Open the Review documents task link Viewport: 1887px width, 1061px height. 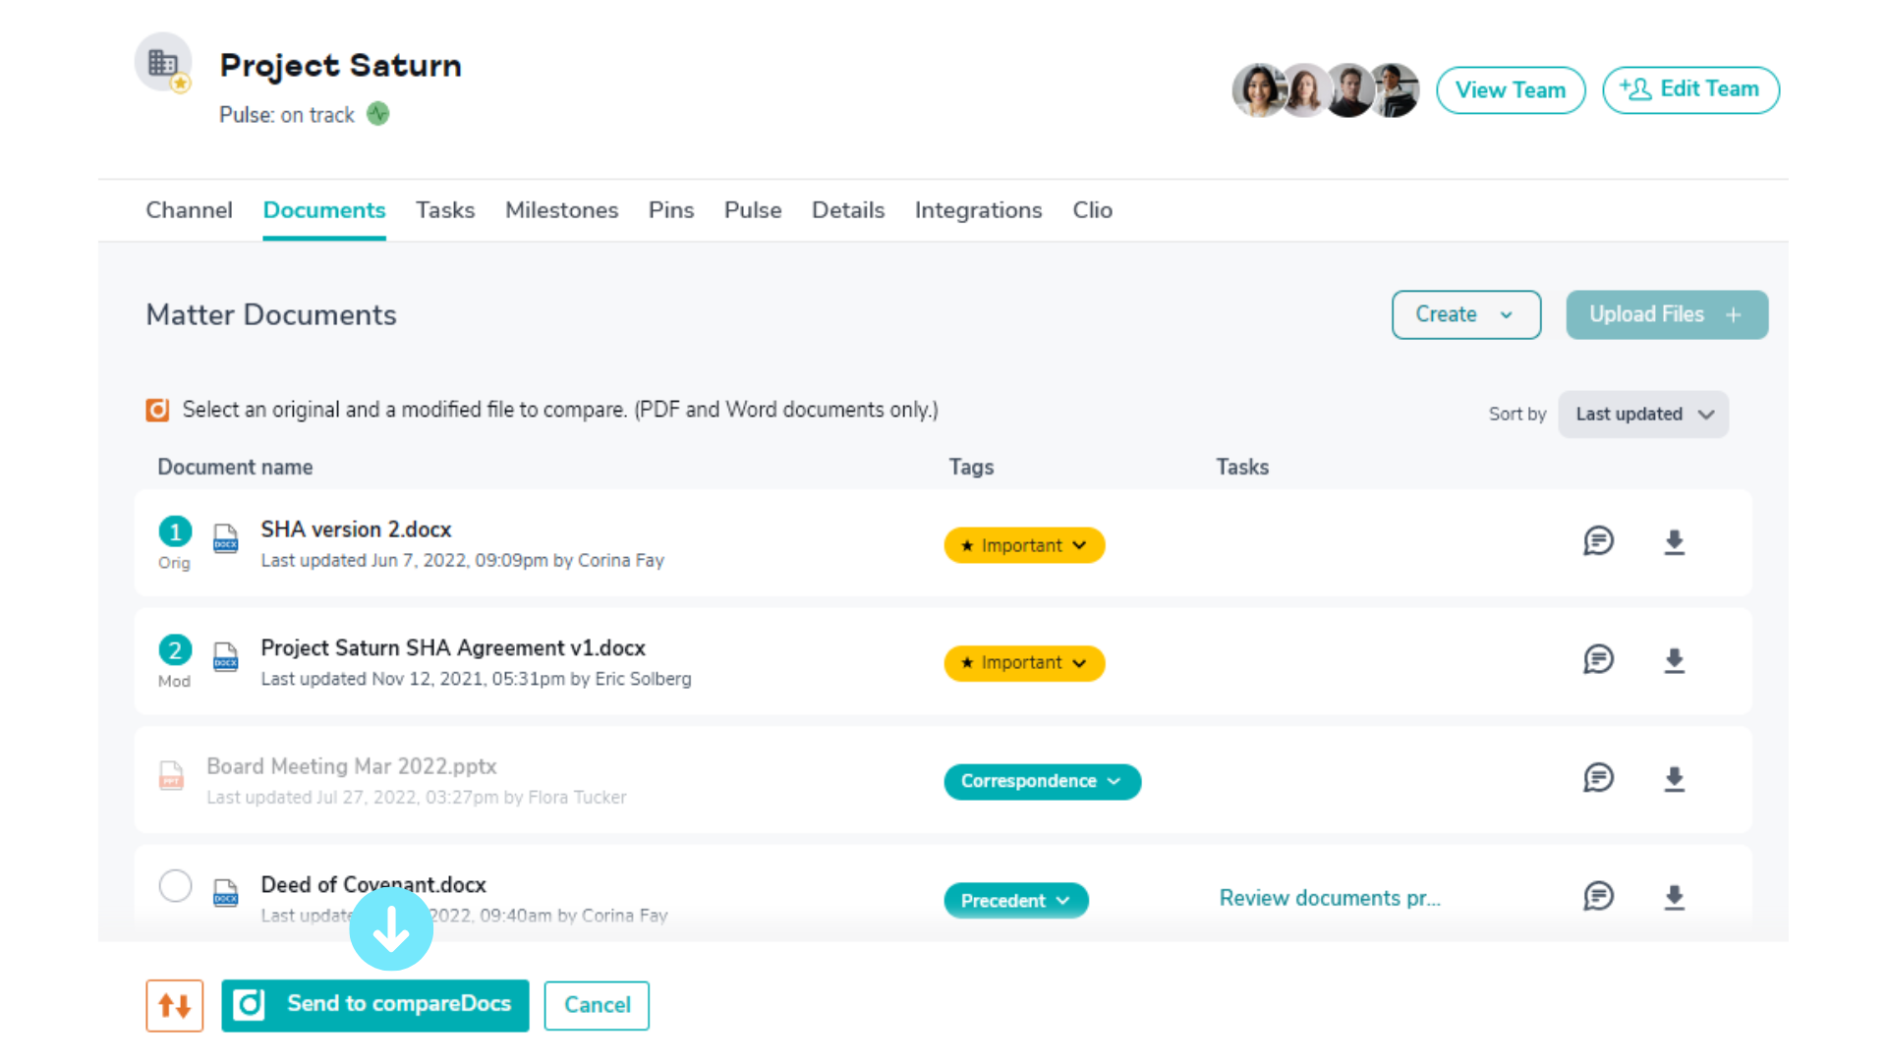[x=1329, y=898]
